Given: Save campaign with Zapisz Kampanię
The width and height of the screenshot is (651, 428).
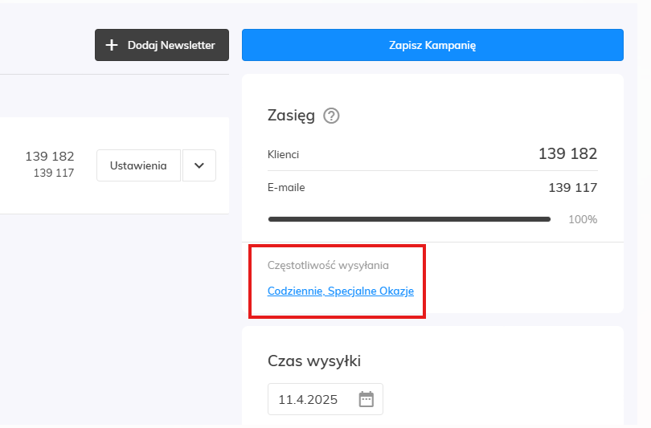Looking at the screenshot, I should tap(432, 45).
